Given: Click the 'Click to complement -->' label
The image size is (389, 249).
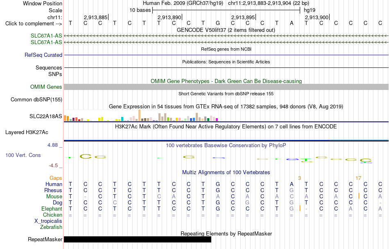Looking at the screenshot, I should (34, 24).
